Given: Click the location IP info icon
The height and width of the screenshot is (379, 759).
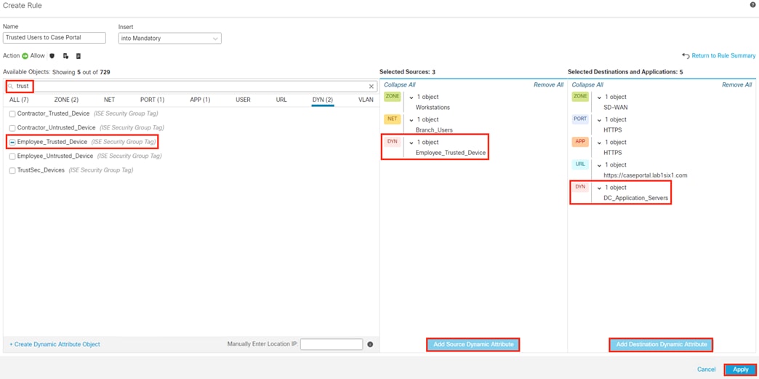Looking at the screenshot, I should 370,344.
